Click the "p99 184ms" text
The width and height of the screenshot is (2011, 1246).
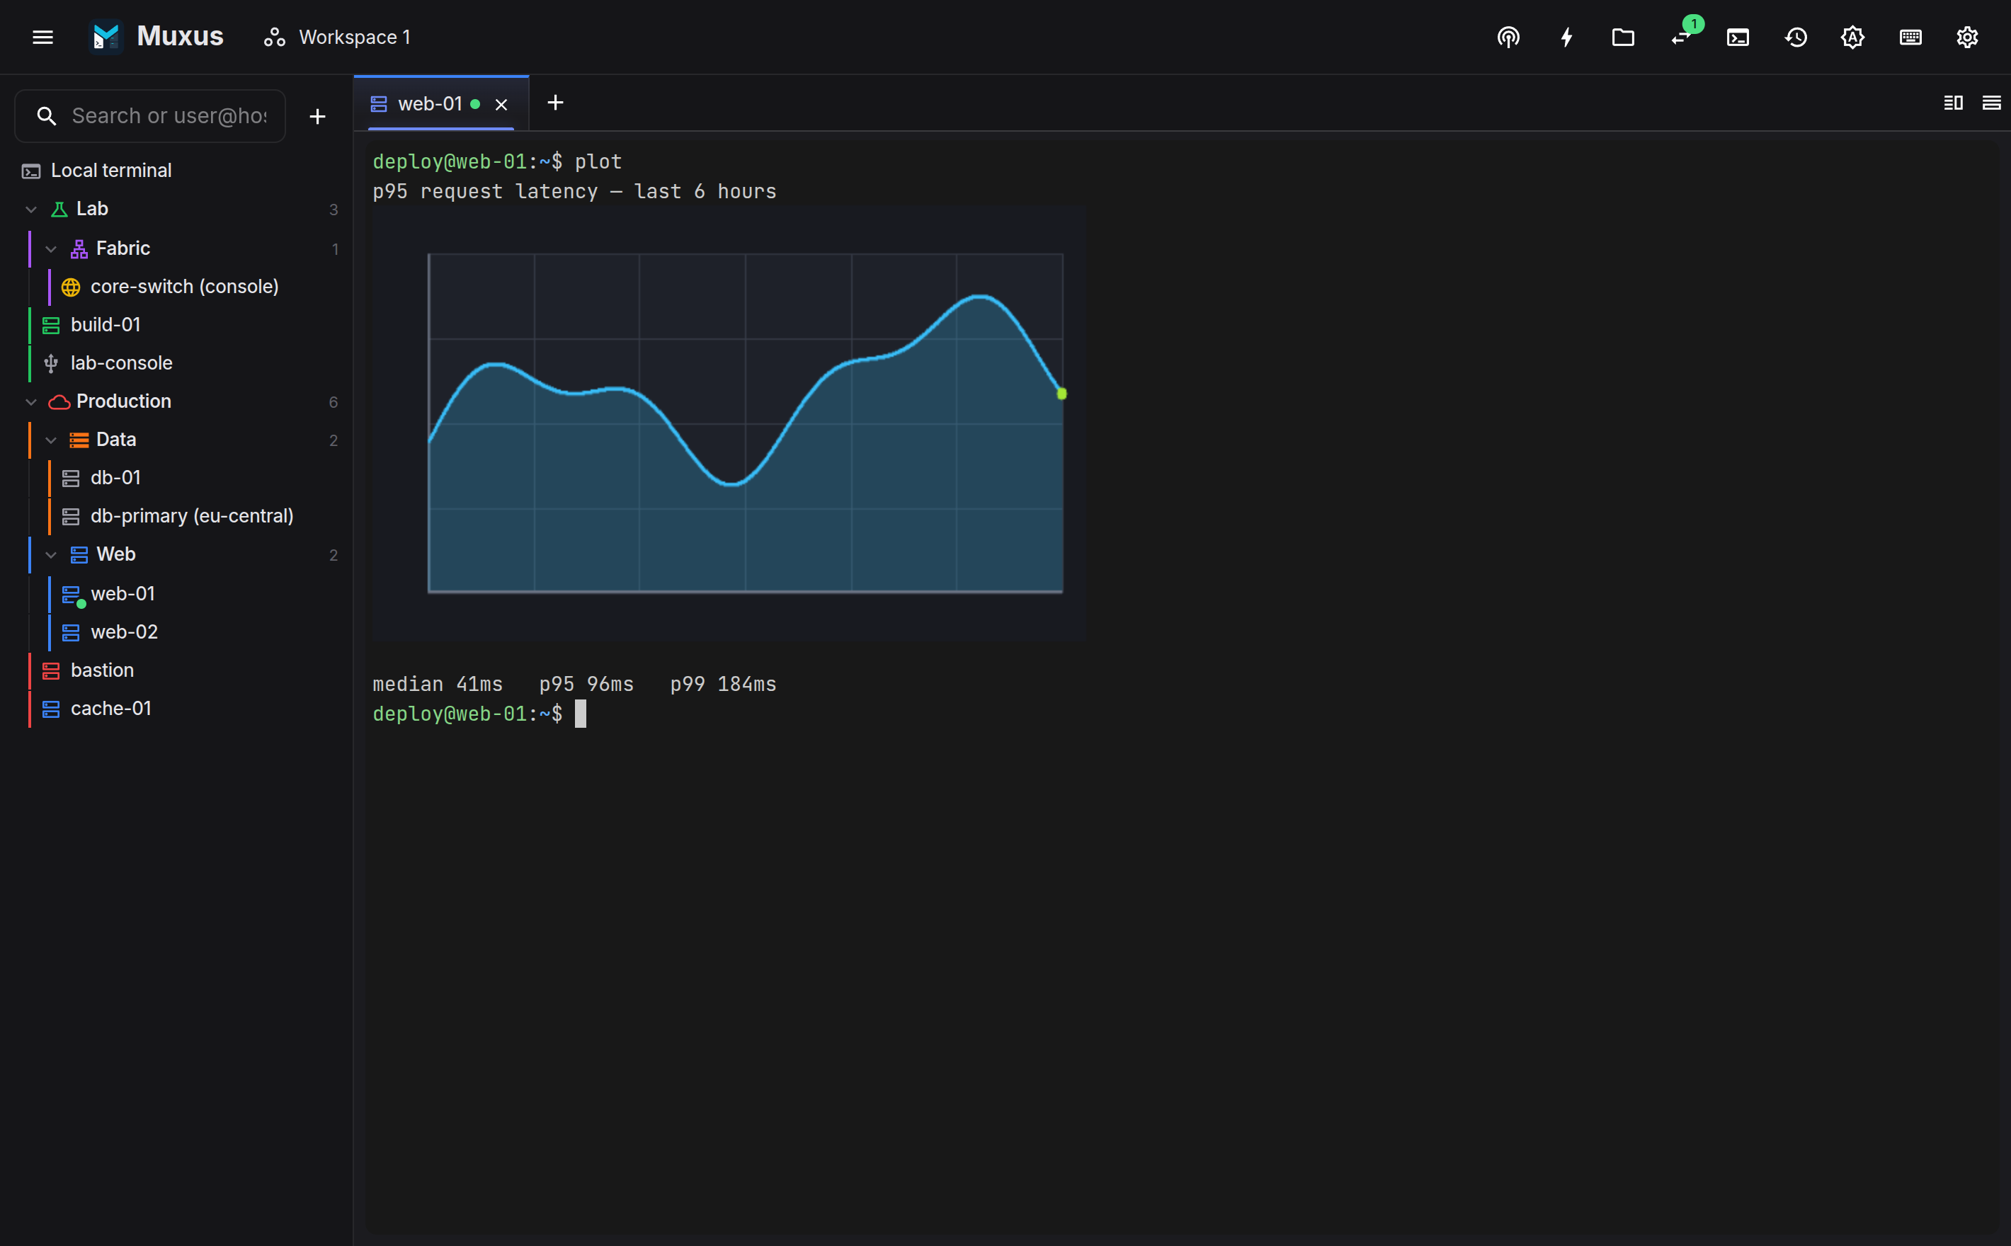[723, 684]
